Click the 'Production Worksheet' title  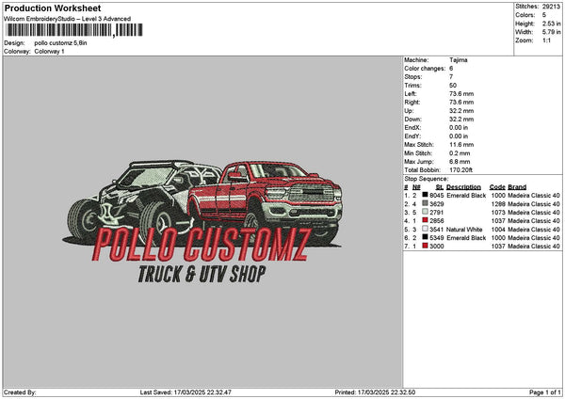[x=53, y=8]
